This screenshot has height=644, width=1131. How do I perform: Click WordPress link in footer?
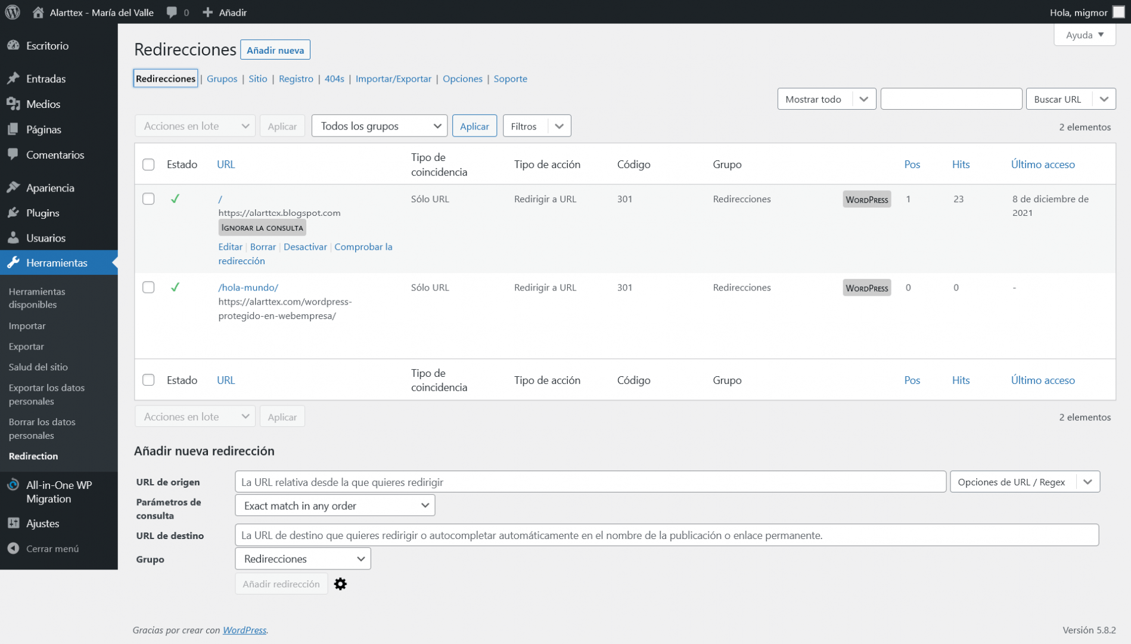click(244, 630)
